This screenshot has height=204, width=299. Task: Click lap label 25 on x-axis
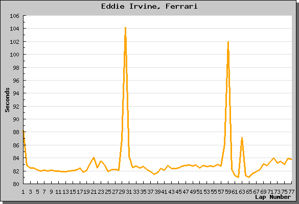[x=108, y=192]
